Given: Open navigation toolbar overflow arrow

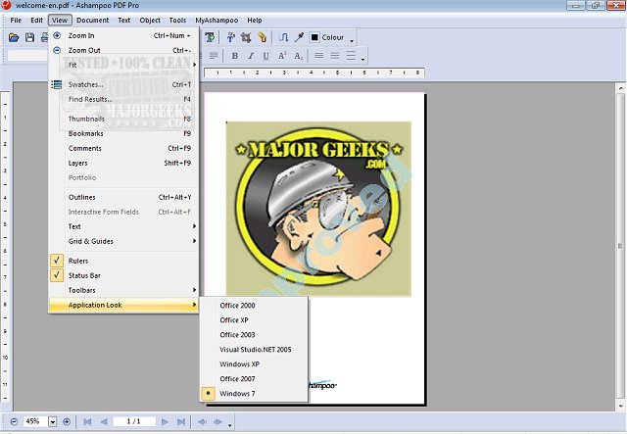Looking at the screenshot, I should click(x=230, y=425).
